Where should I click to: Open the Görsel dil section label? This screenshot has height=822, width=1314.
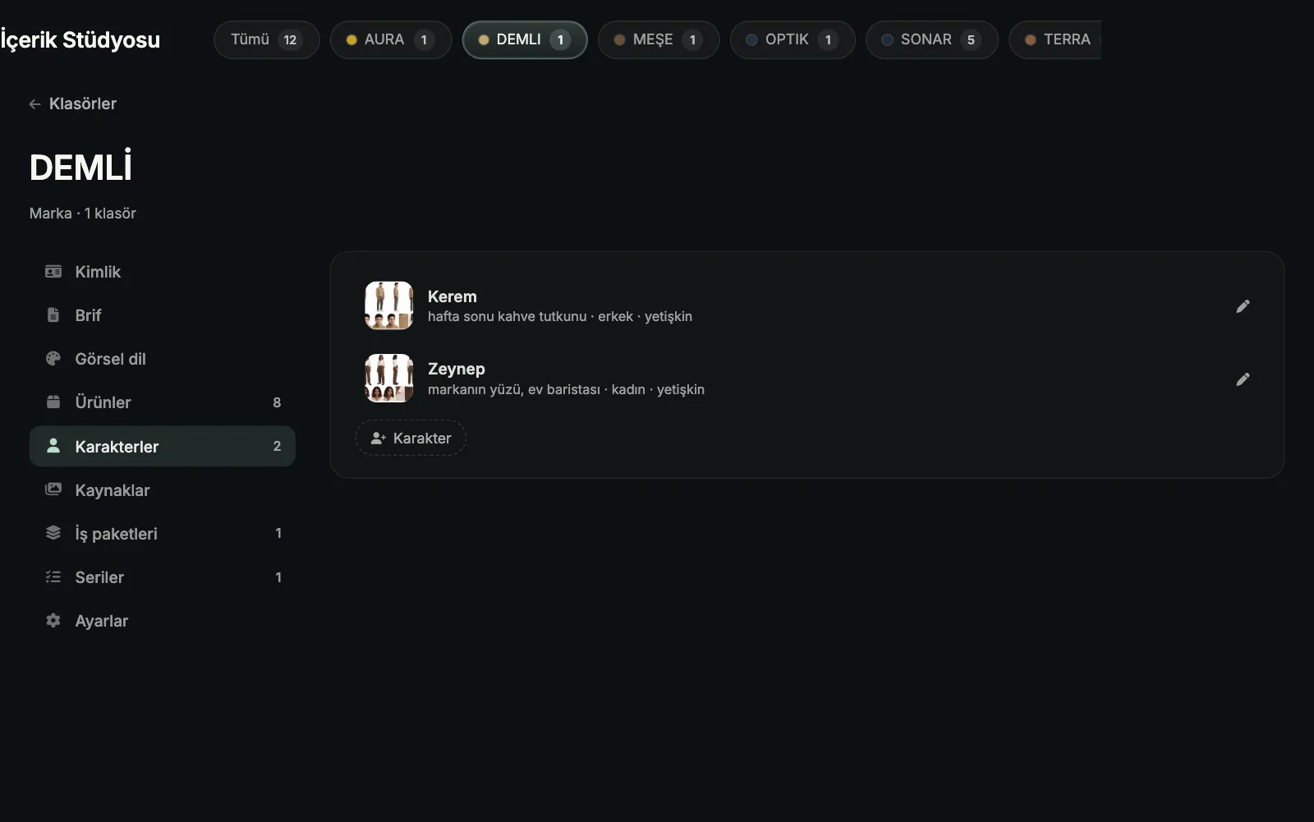pos(110,359)
